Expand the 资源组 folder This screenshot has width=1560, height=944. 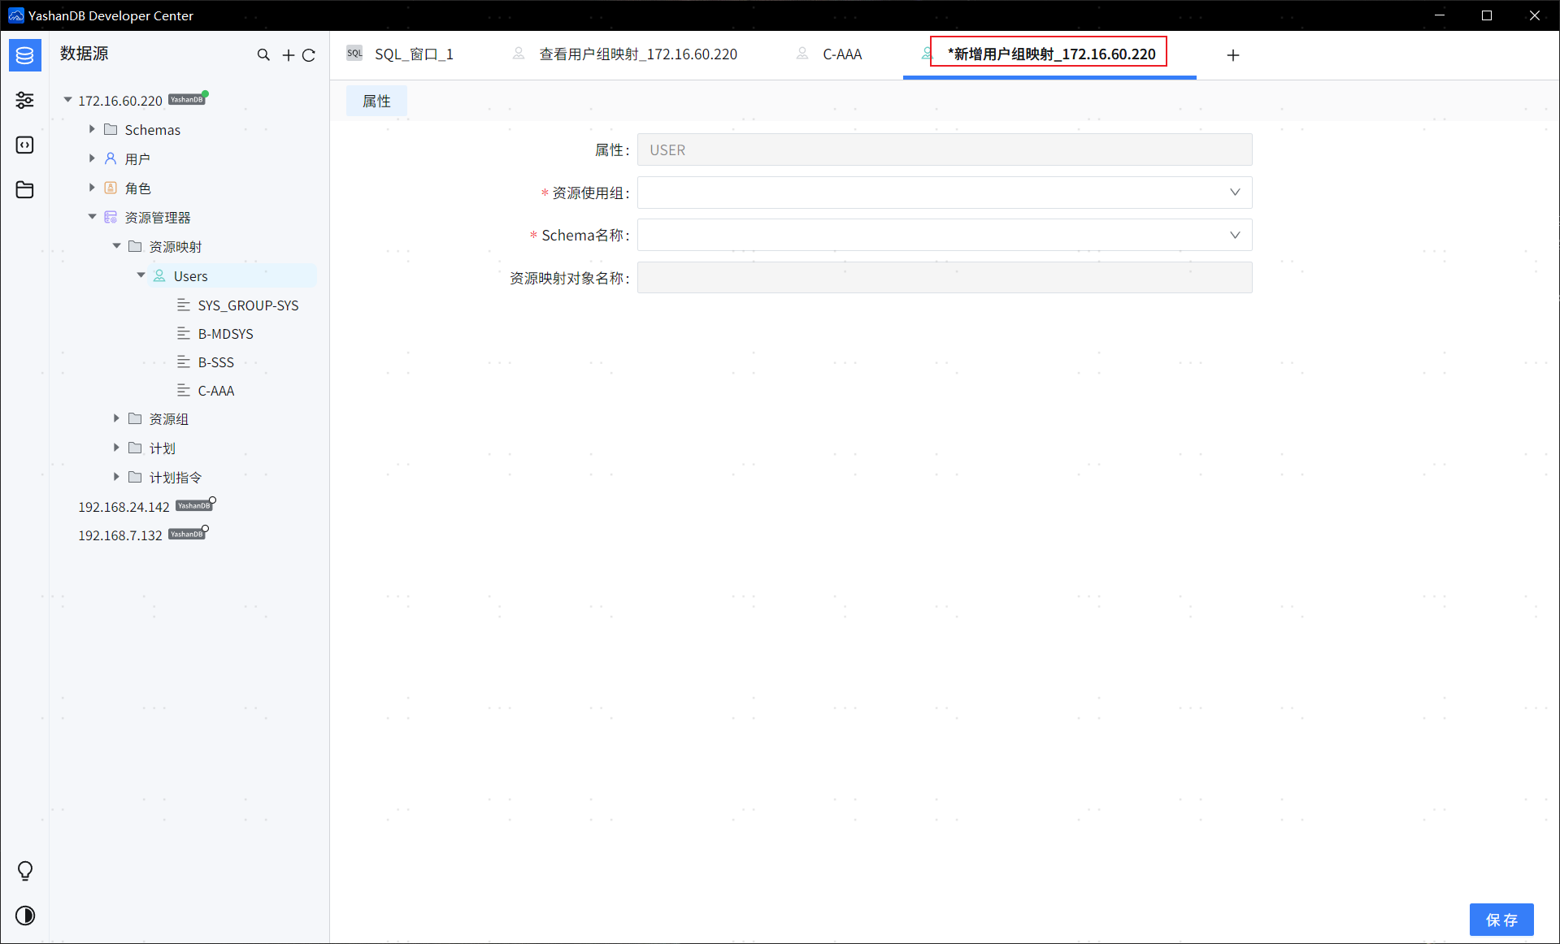click(115, 418)
